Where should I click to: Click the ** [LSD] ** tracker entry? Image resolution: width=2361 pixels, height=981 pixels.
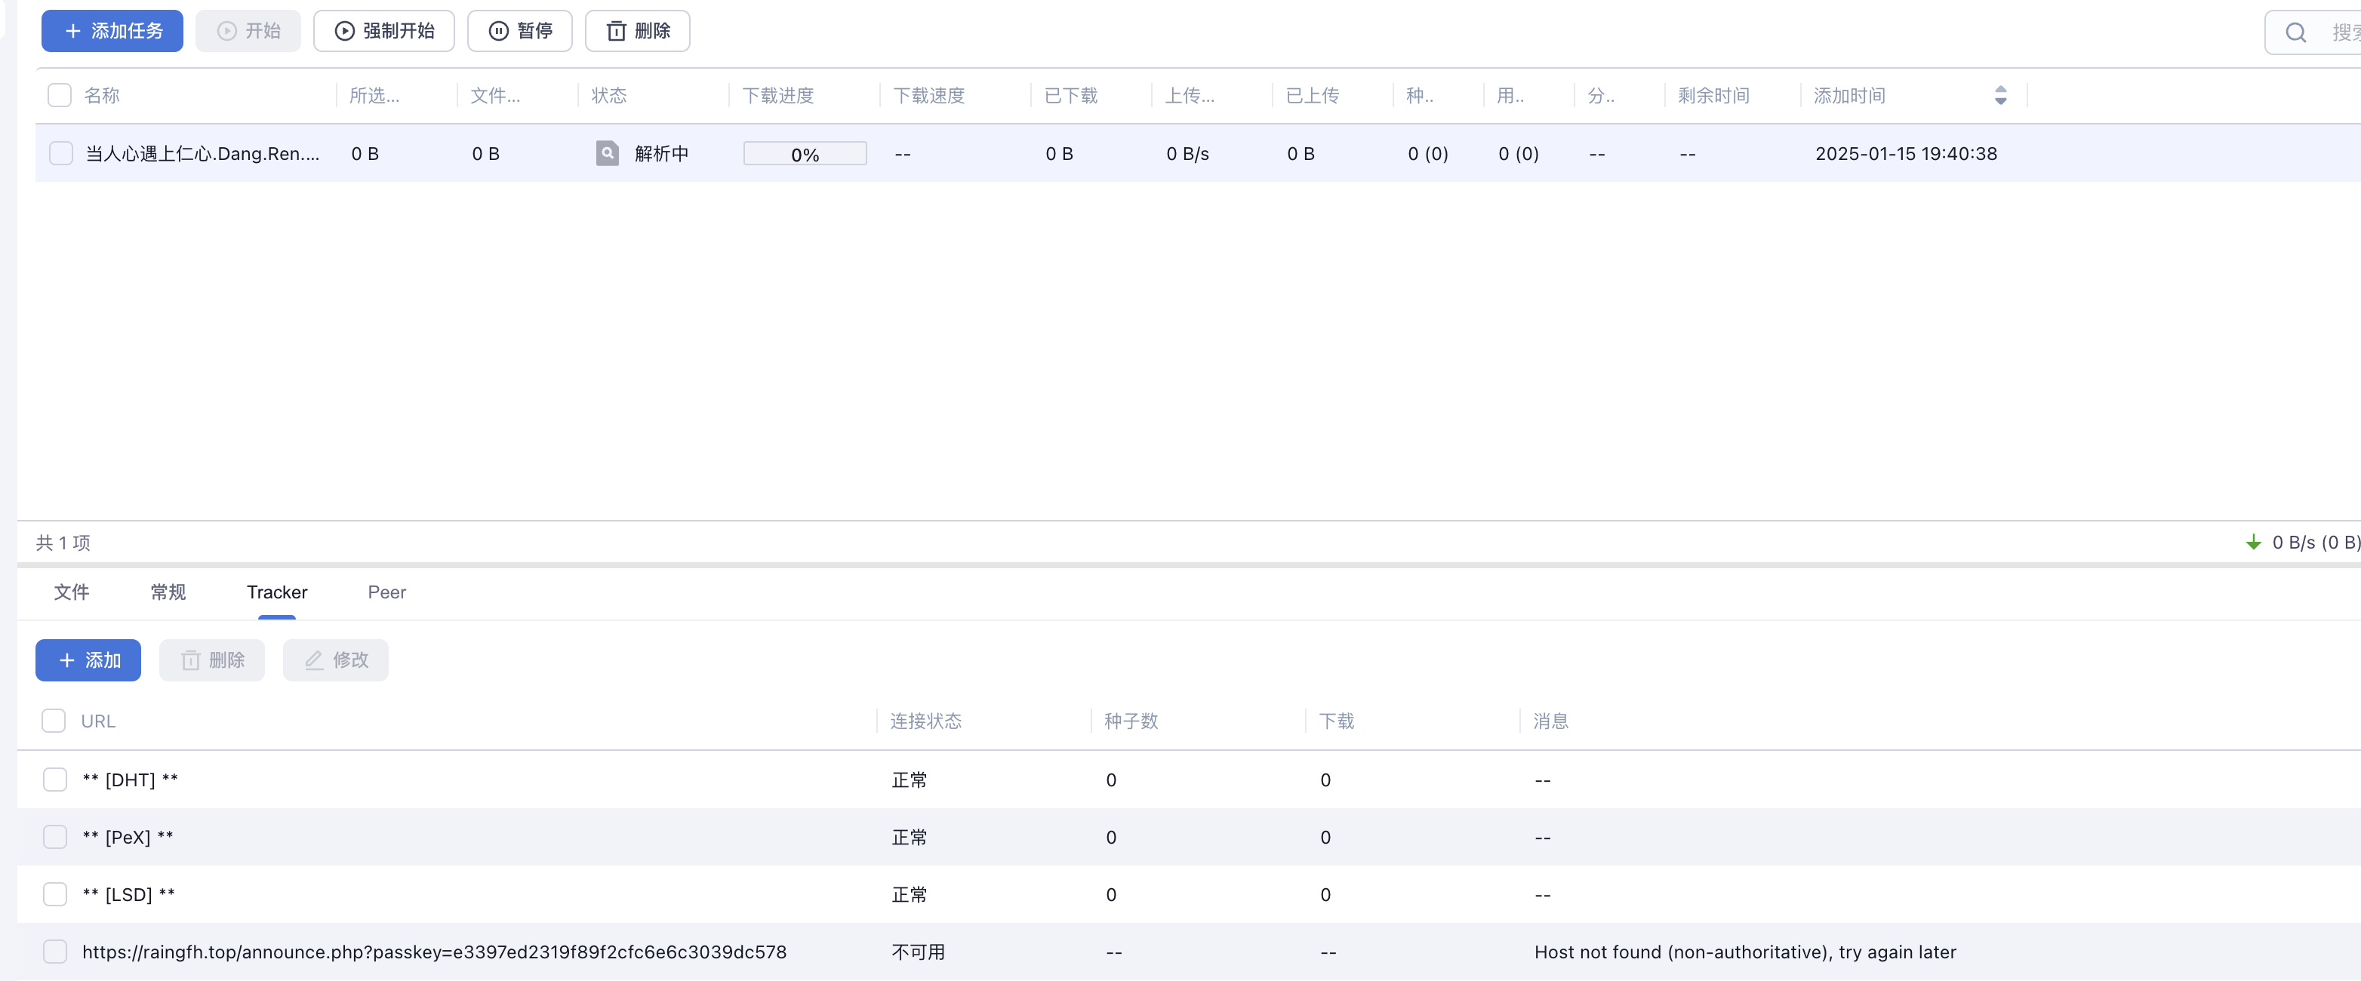point(128,894)
